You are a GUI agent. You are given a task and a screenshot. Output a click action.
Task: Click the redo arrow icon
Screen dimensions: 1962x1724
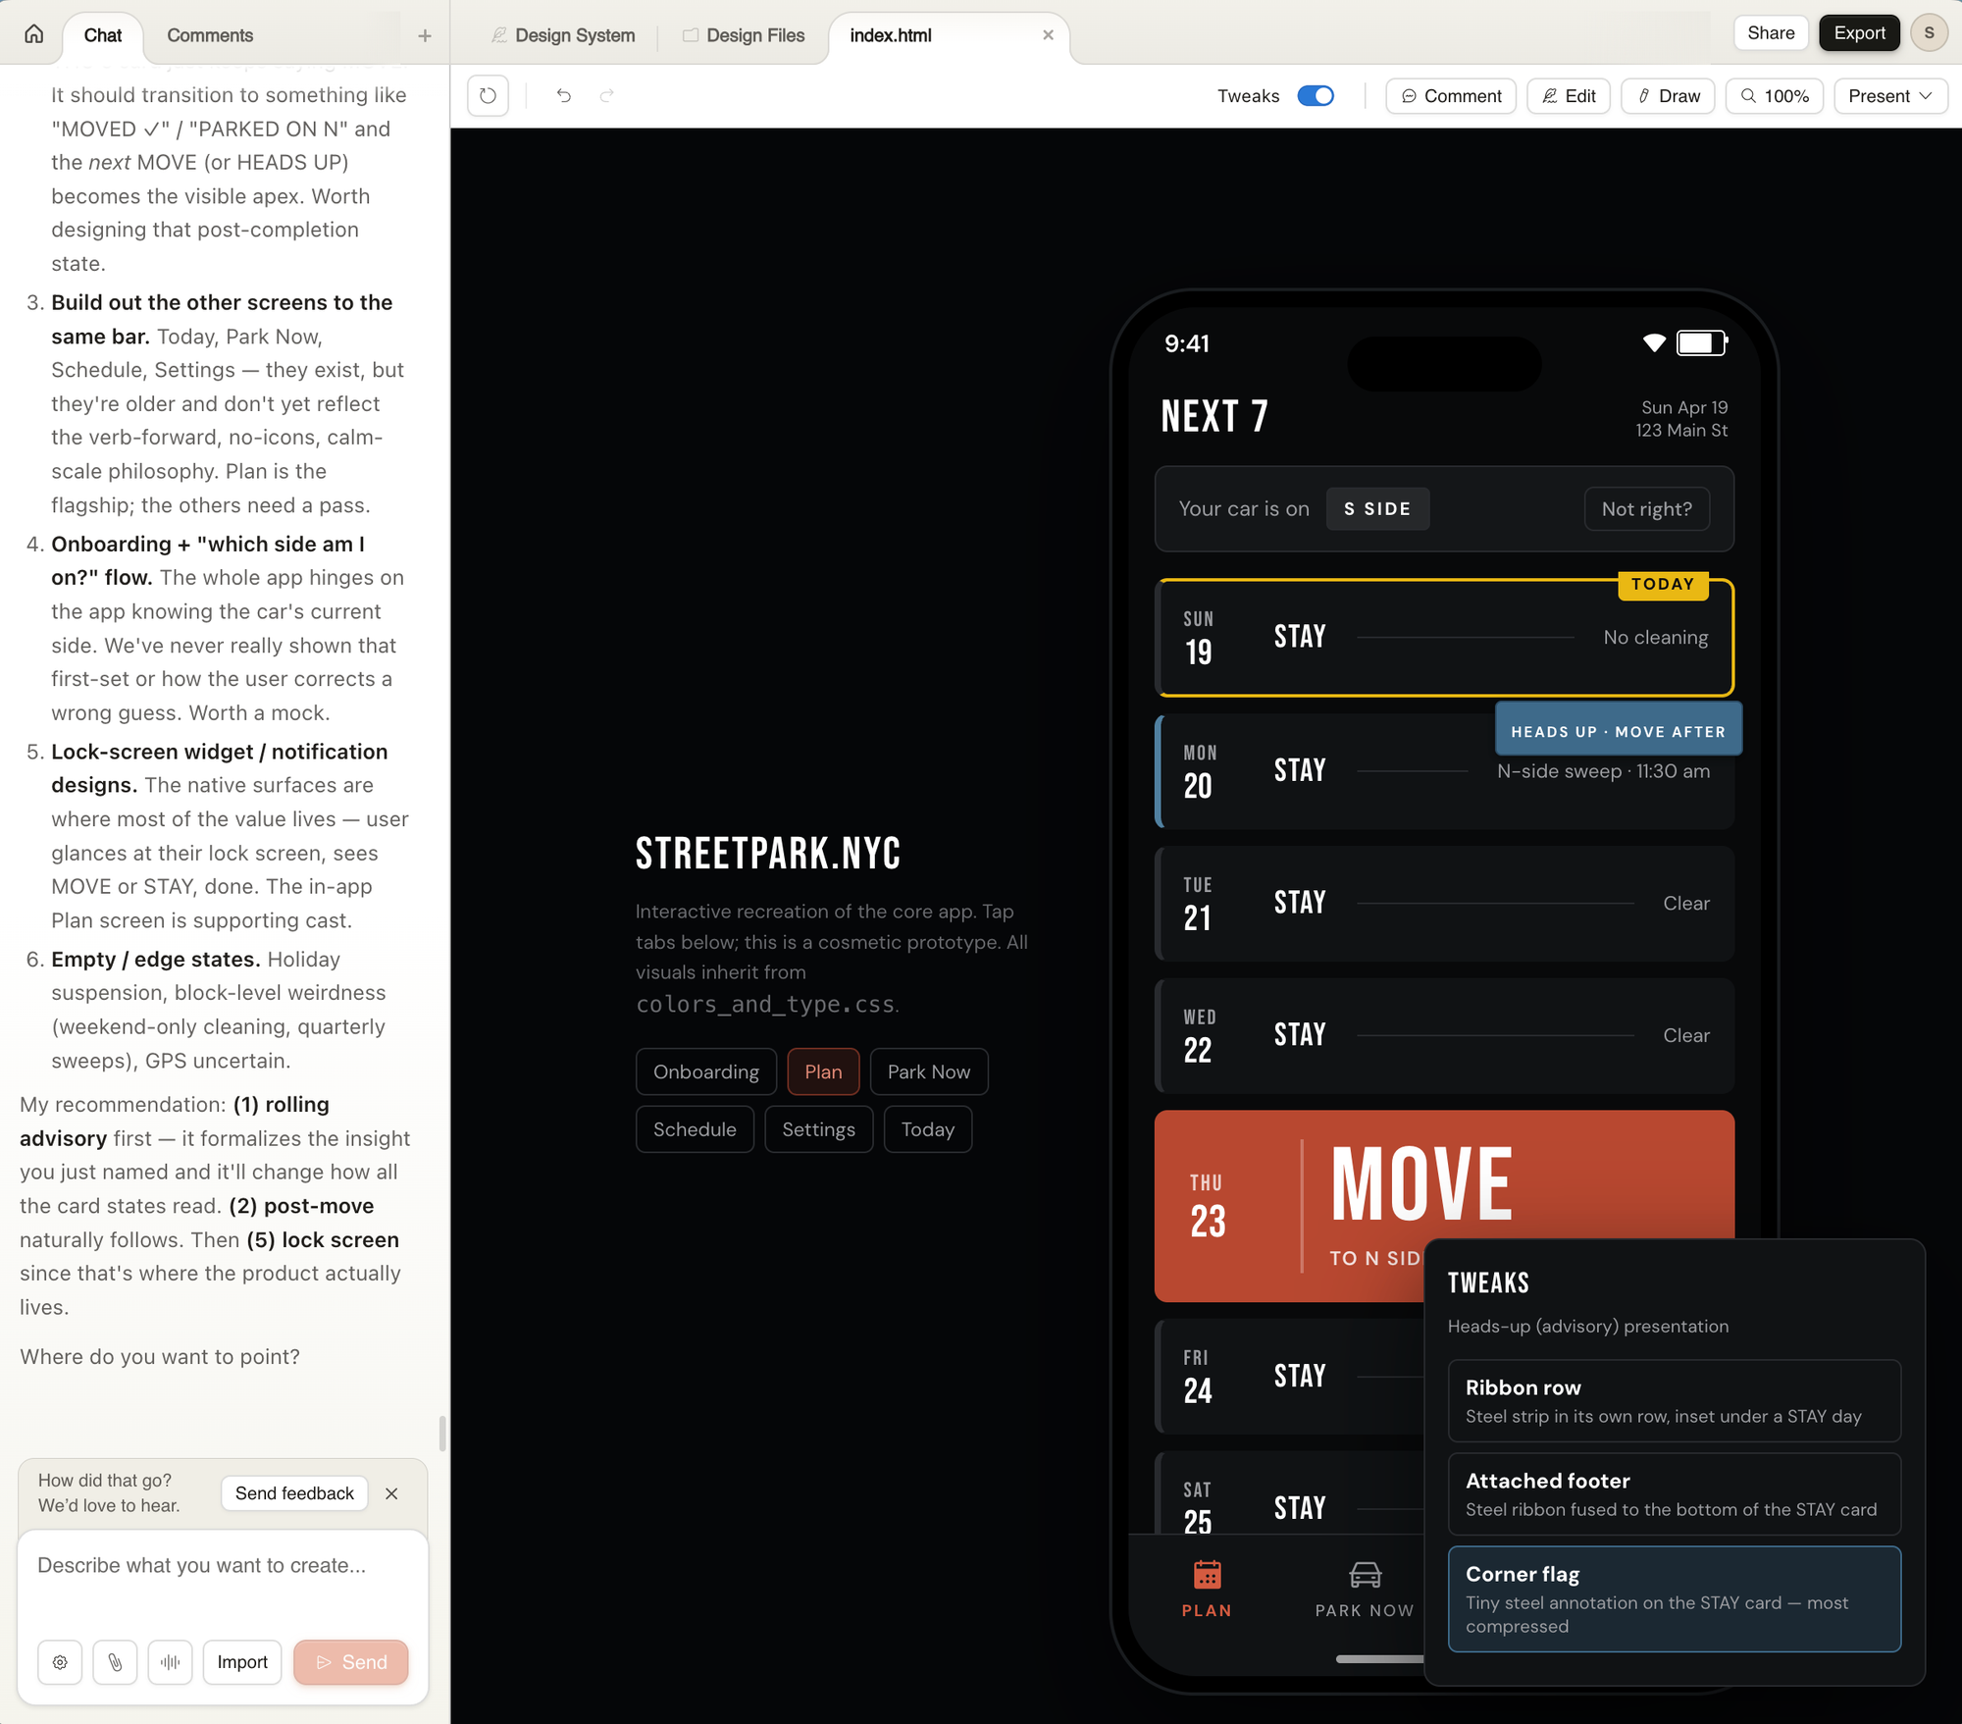[606, 95]
